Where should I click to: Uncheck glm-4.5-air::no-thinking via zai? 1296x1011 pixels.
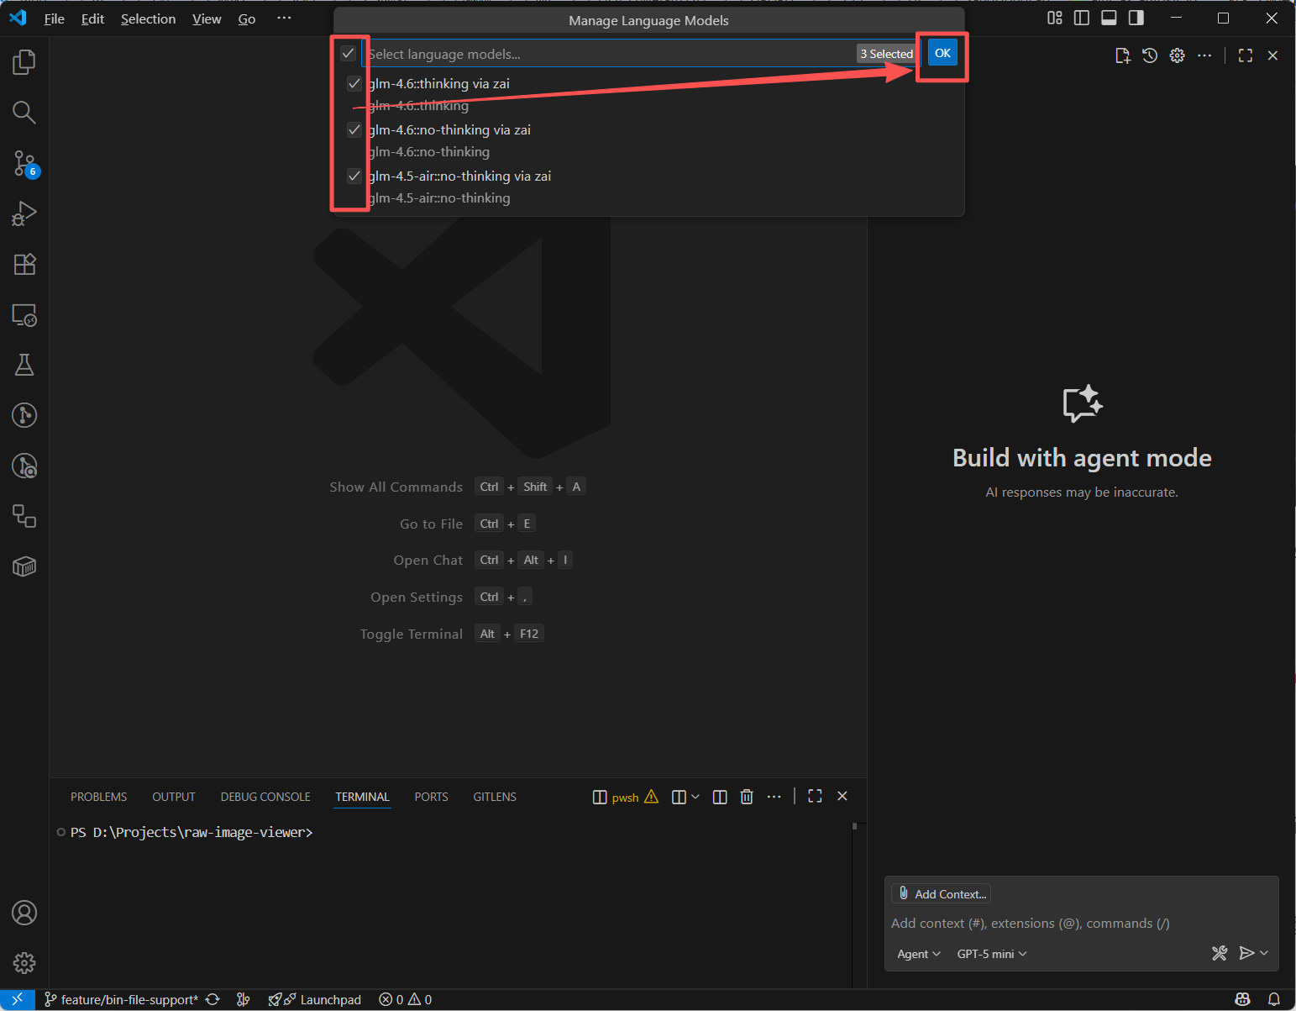point(354,176)
